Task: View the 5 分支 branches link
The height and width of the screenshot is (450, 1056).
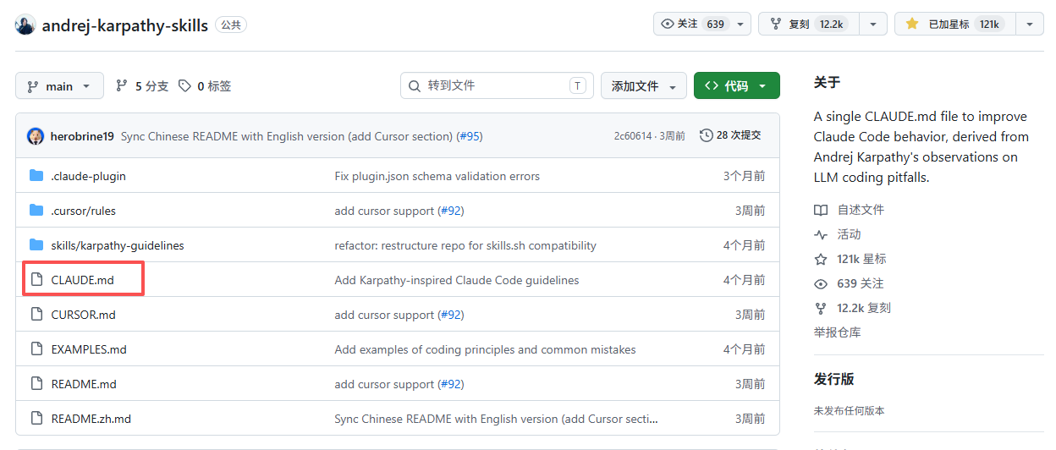Action: coord(142,86)
